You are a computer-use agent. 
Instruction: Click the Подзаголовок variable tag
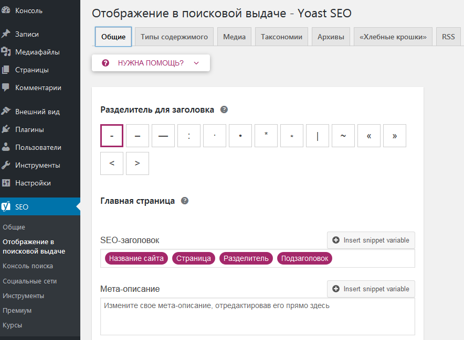click(x=304, y=258)
